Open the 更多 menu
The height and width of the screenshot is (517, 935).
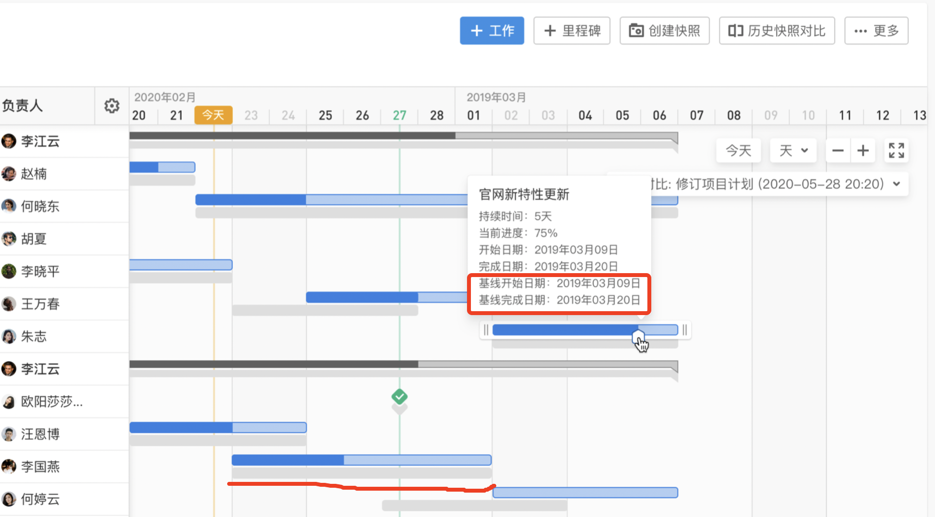tap(877, 31)
